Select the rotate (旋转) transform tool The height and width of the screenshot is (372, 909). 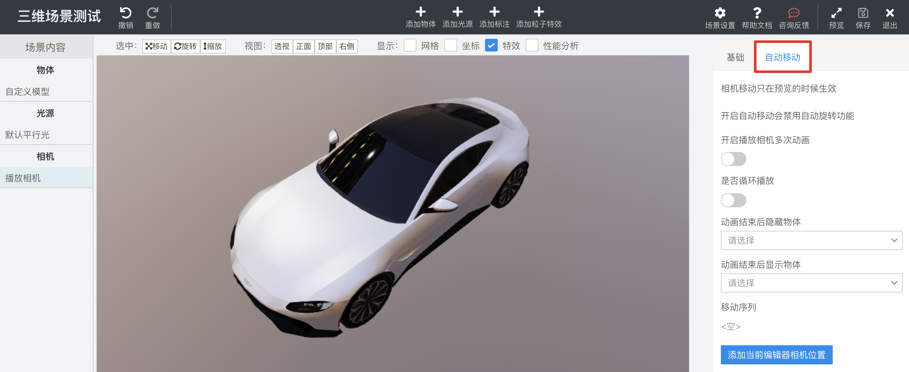[x=185, y=46]
